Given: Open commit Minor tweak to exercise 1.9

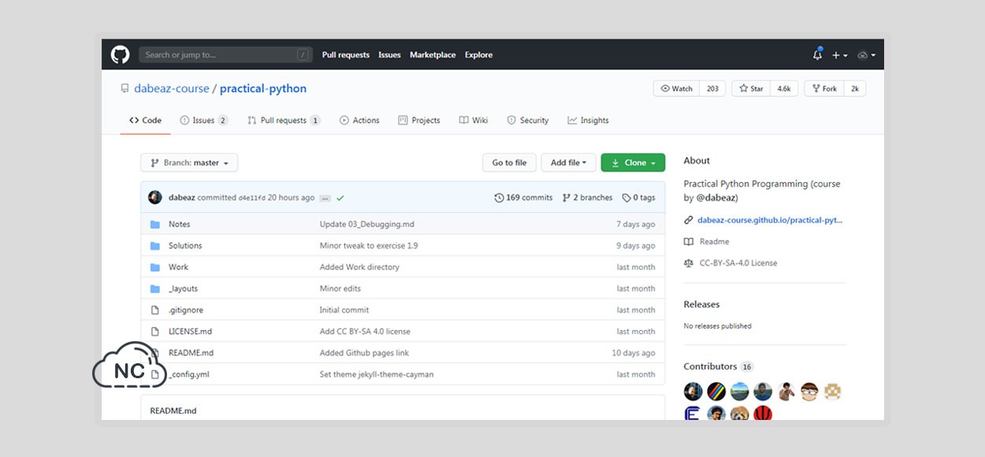Looking at the screenshot, I should (x=369, y=246).
